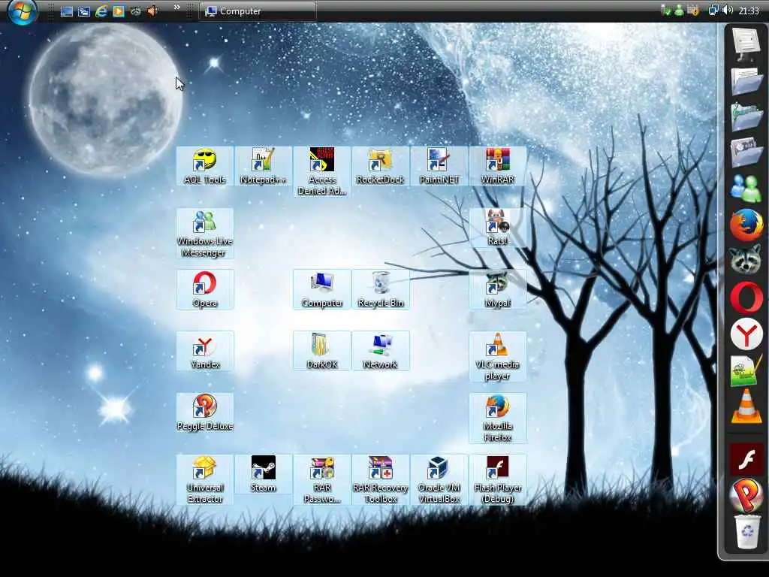Open the Opera desktop shortcut
Screen dimensions: 769x577
tap(204, 289)
